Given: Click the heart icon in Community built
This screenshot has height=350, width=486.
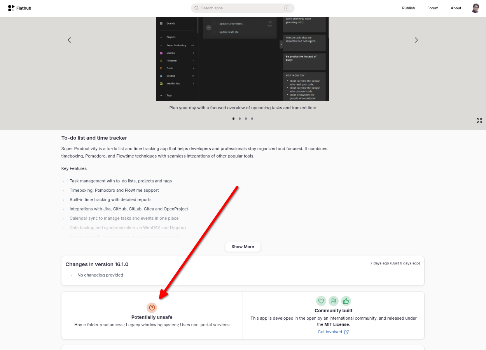Looking at the screenshot, I should coord(321,301).
